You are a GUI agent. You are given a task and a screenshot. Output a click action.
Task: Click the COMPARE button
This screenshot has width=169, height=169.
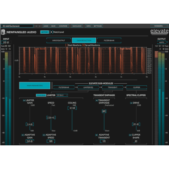click(x=63, y=26)
